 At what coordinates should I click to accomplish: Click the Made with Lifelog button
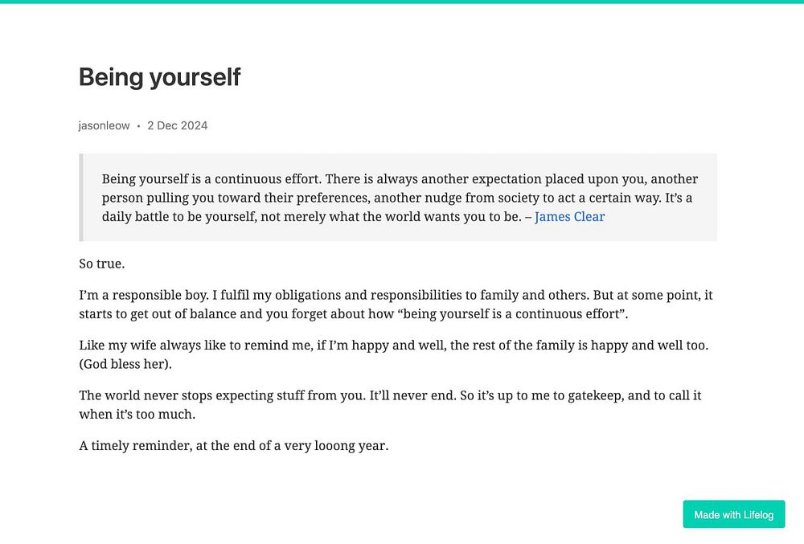[x=734, y=514]
